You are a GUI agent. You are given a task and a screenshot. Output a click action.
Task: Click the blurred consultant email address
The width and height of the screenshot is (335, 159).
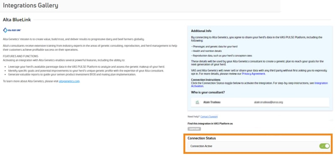tap(268, 102)
